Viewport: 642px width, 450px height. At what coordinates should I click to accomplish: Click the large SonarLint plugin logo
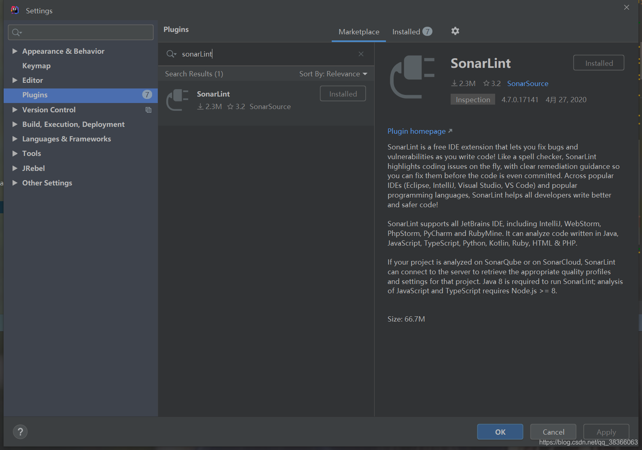412,77
